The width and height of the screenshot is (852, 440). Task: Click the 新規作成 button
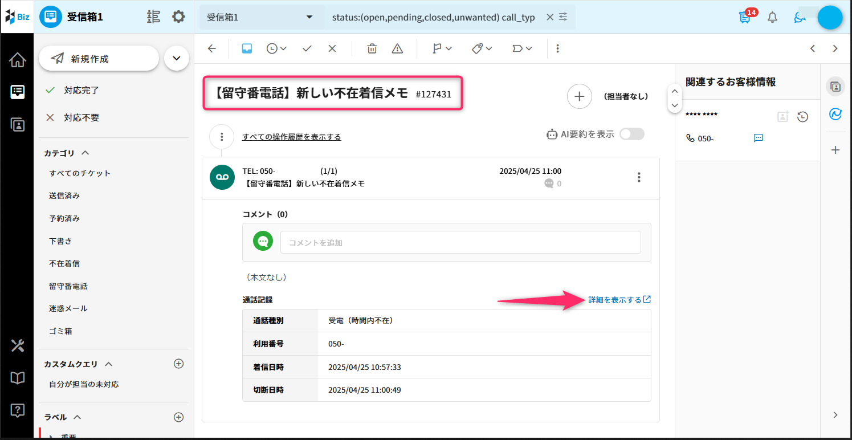[99, 58]
